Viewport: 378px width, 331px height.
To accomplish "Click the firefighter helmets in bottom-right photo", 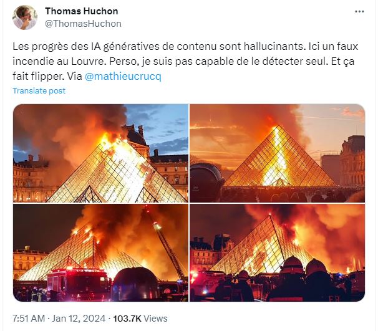I will (x=303, y=266).
